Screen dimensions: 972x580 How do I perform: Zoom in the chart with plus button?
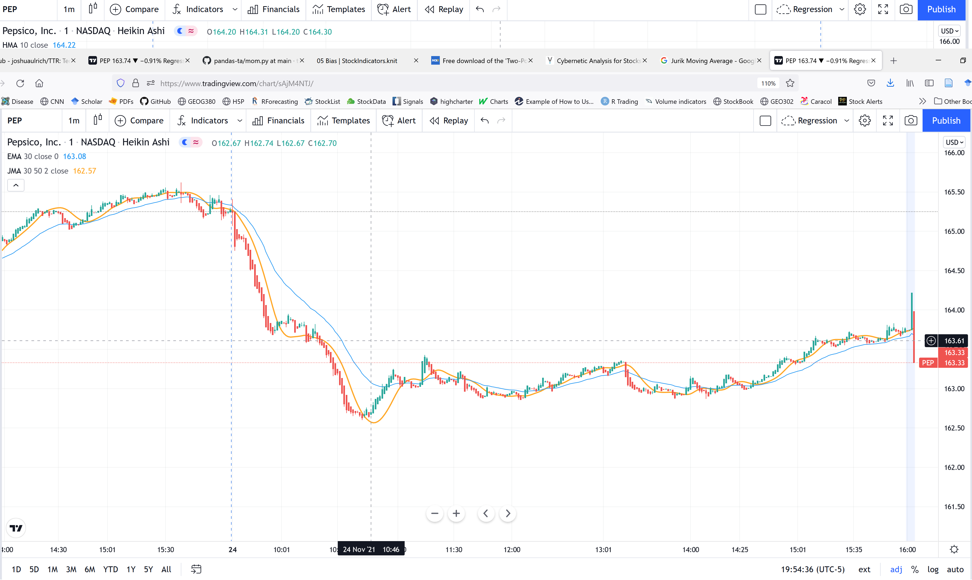(x=456, y=513)
